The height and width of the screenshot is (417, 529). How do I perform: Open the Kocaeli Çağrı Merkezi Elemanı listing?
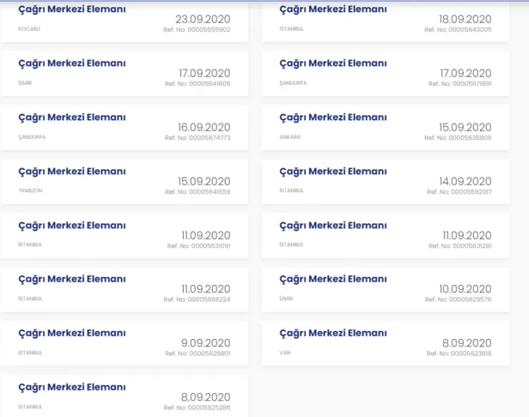(72, 9)
